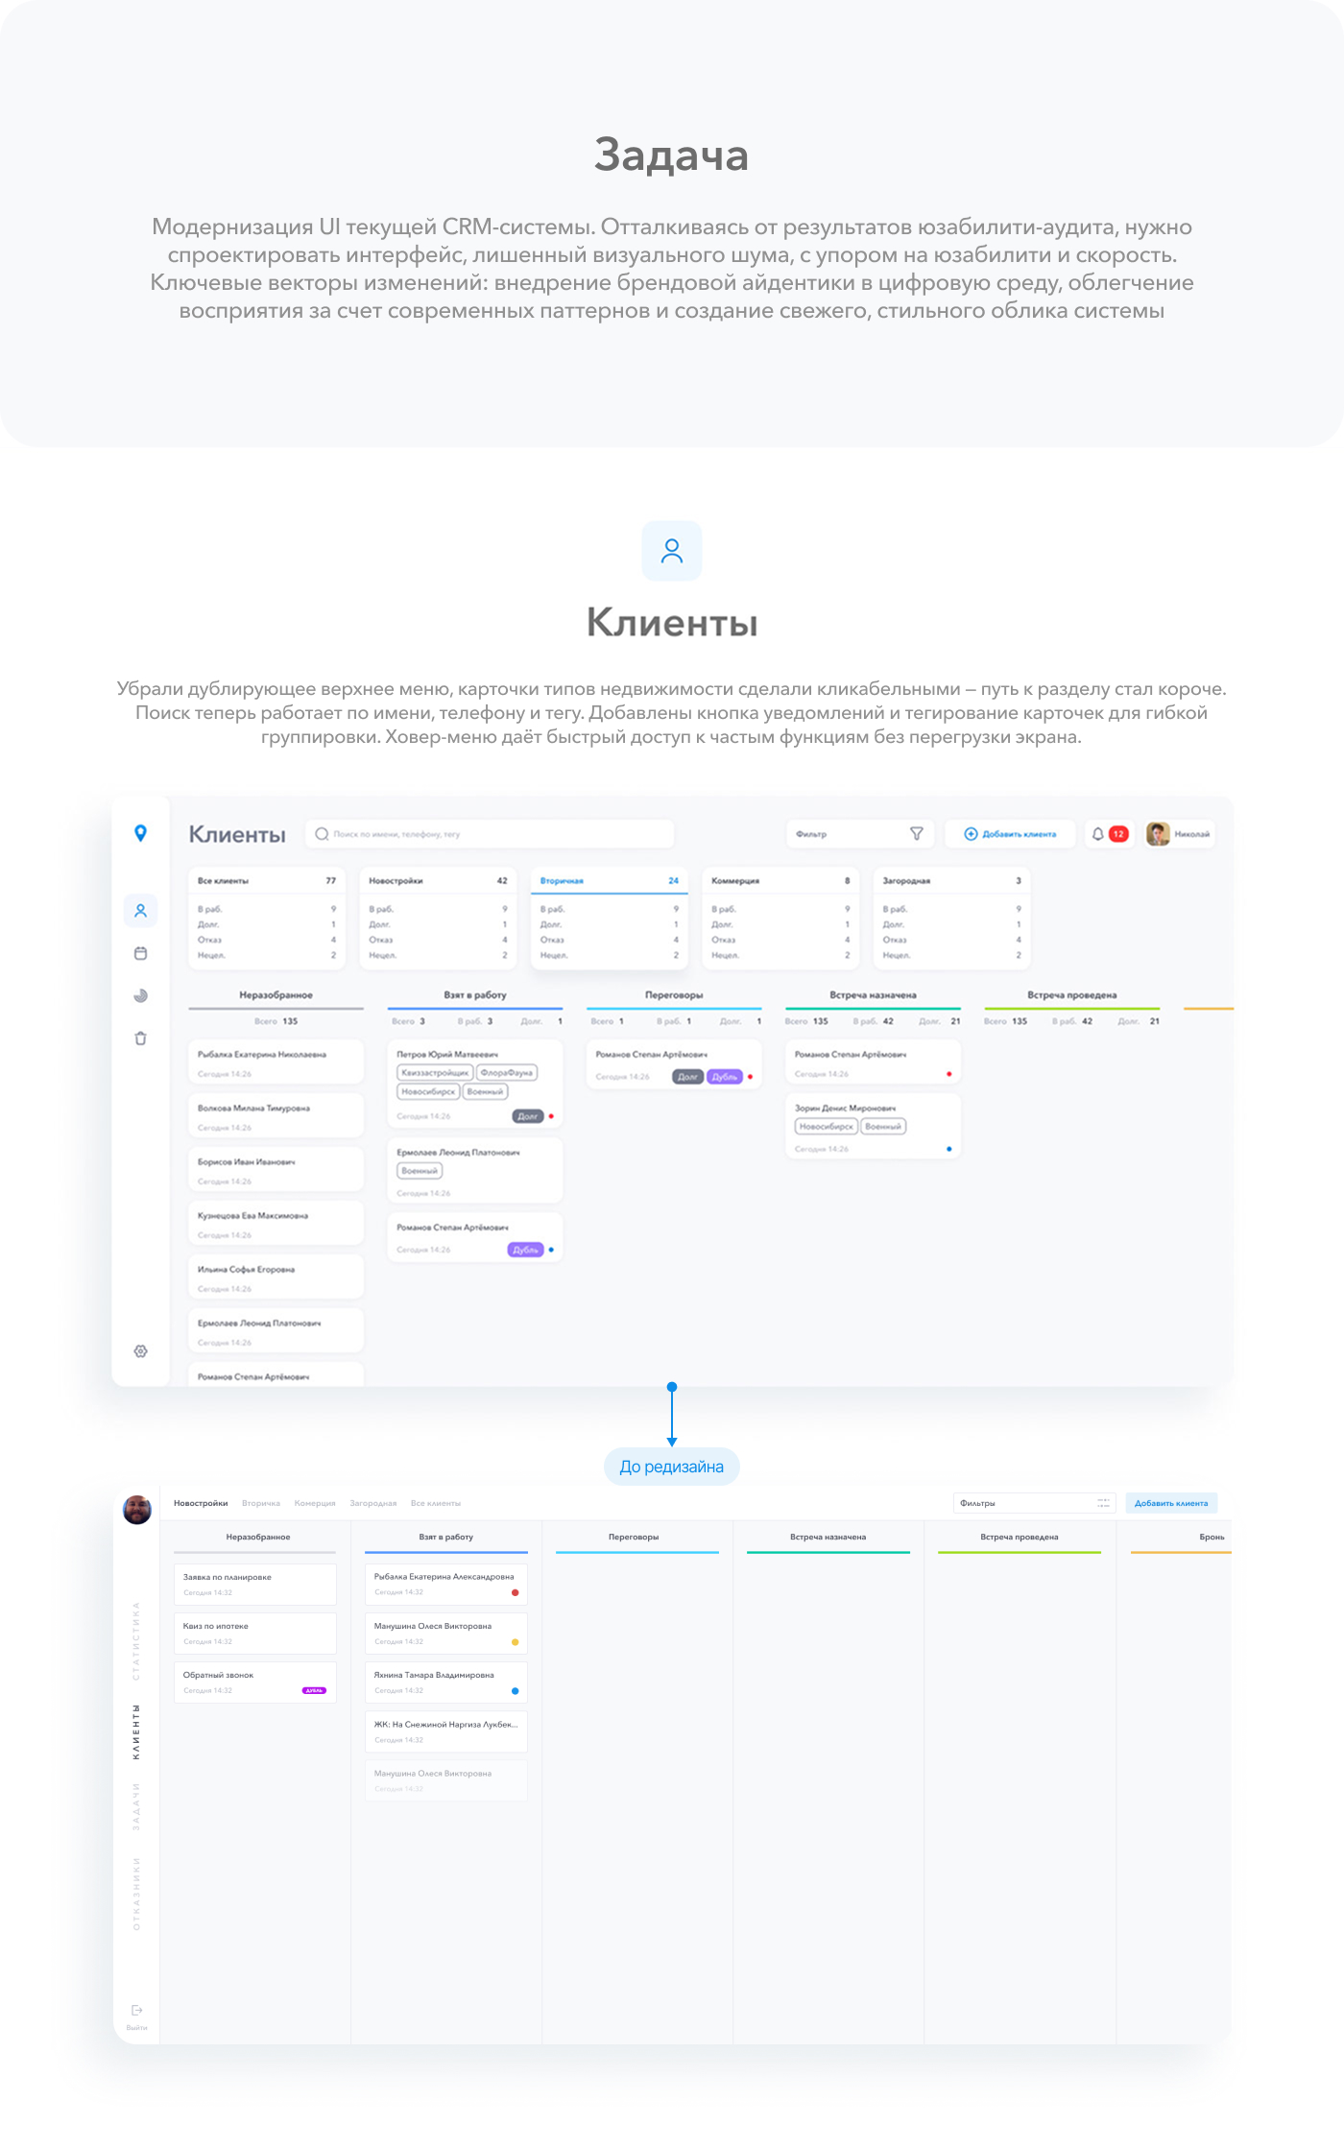Image resolution: width=1344 pixels, height=2148 pixels.
Task: Select the Загородная category card with 3
Action: point(952,918)
